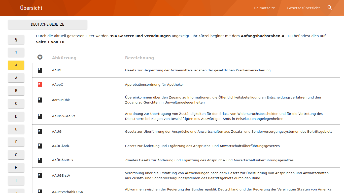Open the search magnifier icon
This screenshot has height=193, width=344.
click(x=330, y=8)
